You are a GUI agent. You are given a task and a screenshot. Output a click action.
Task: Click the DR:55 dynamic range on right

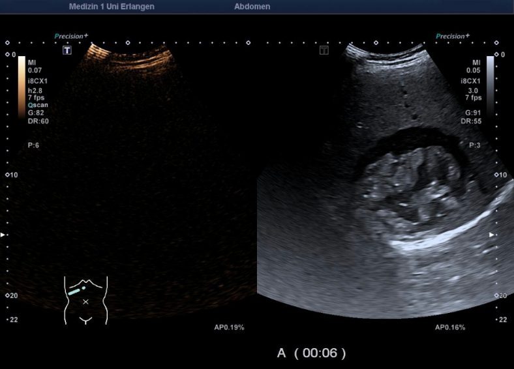[472, 121]
